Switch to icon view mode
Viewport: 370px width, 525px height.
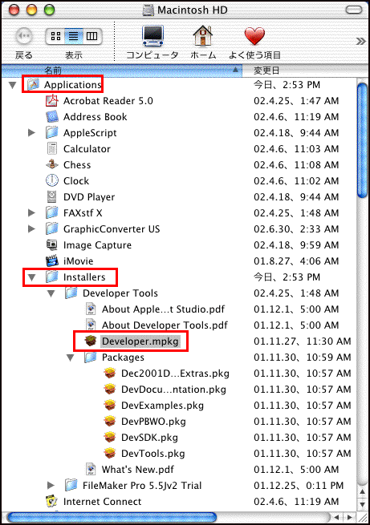point(55,36)
